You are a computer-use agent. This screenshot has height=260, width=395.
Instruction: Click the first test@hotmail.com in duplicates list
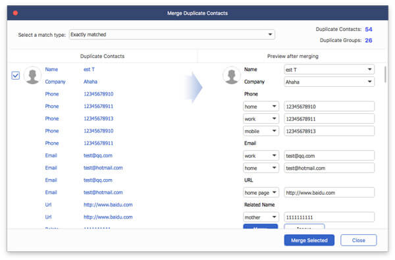click(103, 168)
